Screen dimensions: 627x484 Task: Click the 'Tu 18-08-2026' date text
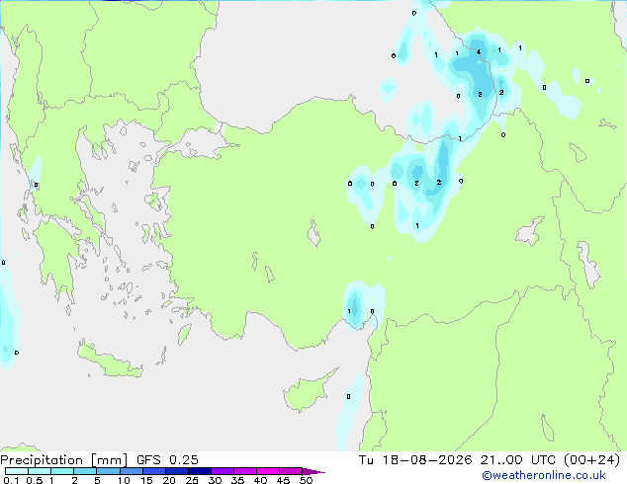click(415, 460)
